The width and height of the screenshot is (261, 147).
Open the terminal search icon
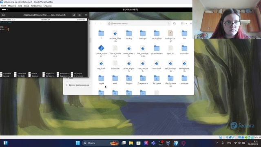(73, 15)
